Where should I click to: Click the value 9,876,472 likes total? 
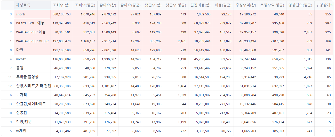click(108, 14)
